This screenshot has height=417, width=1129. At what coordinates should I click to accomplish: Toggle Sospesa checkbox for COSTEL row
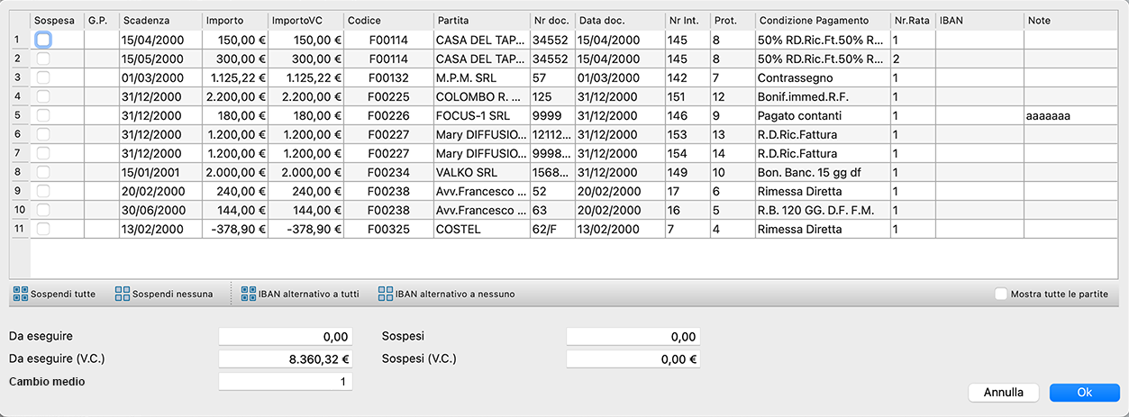click(43, 229)
